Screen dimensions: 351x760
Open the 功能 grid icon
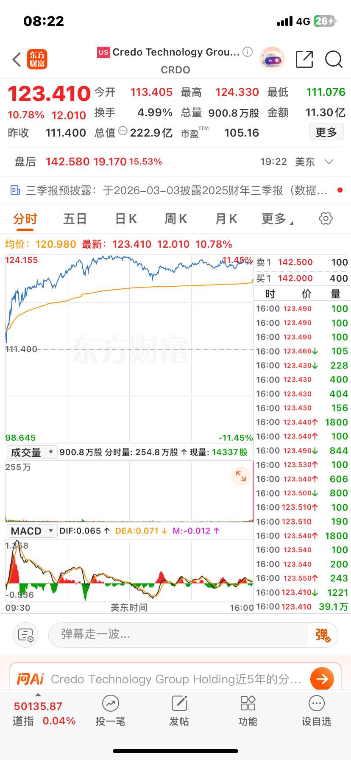[248, 703]
